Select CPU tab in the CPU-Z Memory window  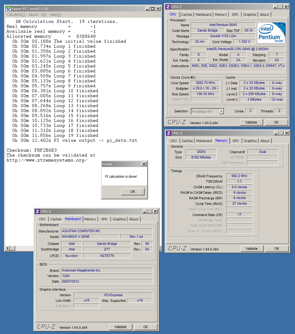pos(173,141)
